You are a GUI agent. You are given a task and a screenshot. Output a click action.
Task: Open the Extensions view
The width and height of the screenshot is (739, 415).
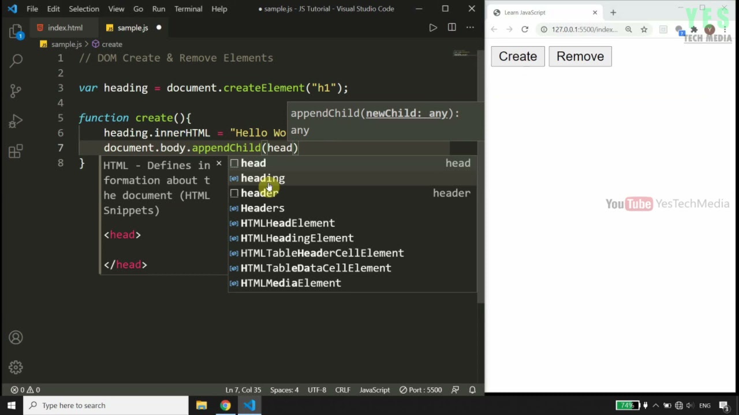16,152
